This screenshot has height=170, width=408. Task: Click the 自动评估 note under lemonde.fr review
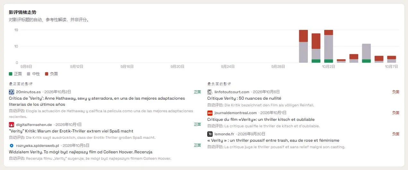click(x=276, y=147)
